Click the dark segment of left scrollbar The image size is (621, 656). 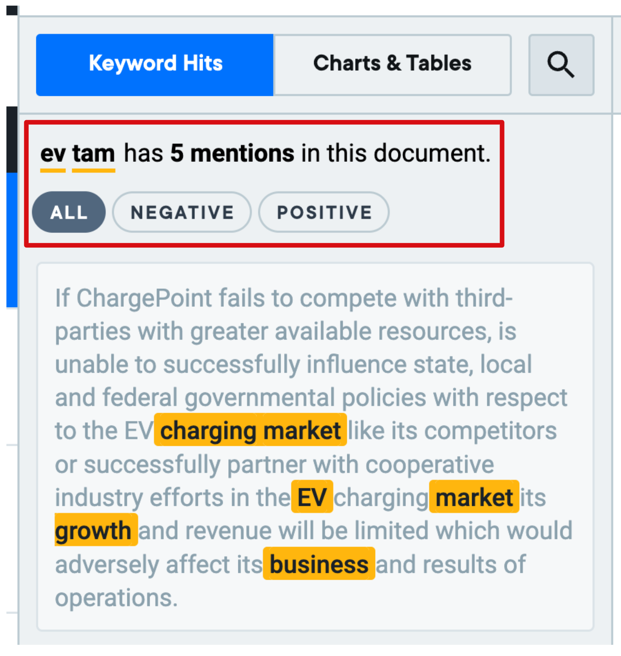(x=12, y=139)
